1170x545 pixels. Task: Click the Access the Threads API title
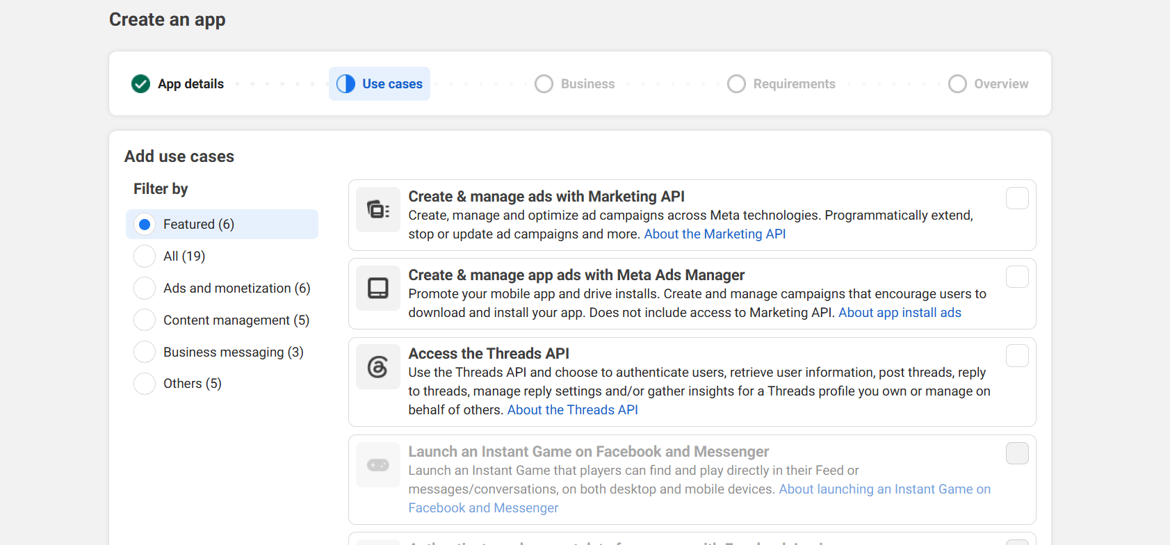489,354
